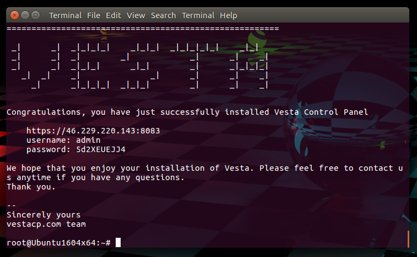Click the VESTA ASCII art banner
This screenshot has height=257, width=417.
[139, 66]
